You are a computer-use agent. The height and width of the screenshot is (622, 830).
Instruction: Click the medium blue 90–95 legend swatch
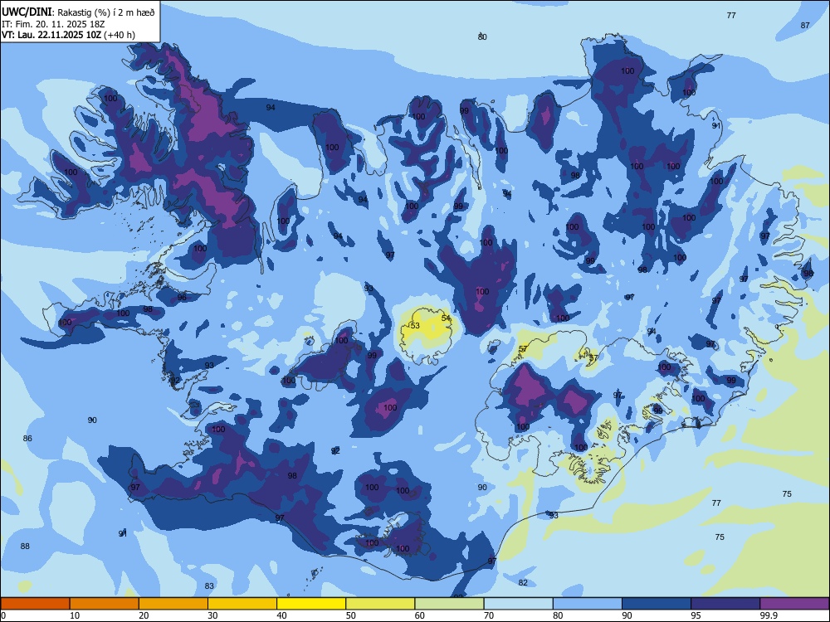pyautogui.click(x=657, y=604)
